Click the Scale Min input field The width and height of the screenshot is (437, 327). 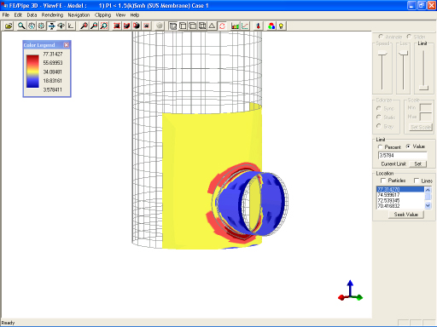[425, 107]
